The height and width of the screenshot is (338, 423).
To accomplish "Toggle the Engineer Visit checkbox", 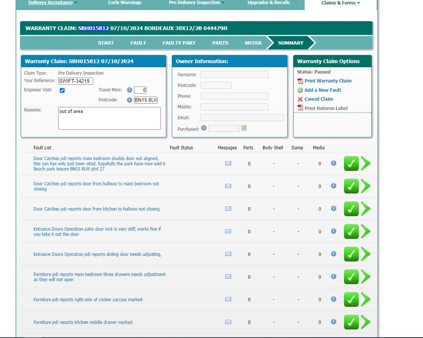I will [62, 90].
